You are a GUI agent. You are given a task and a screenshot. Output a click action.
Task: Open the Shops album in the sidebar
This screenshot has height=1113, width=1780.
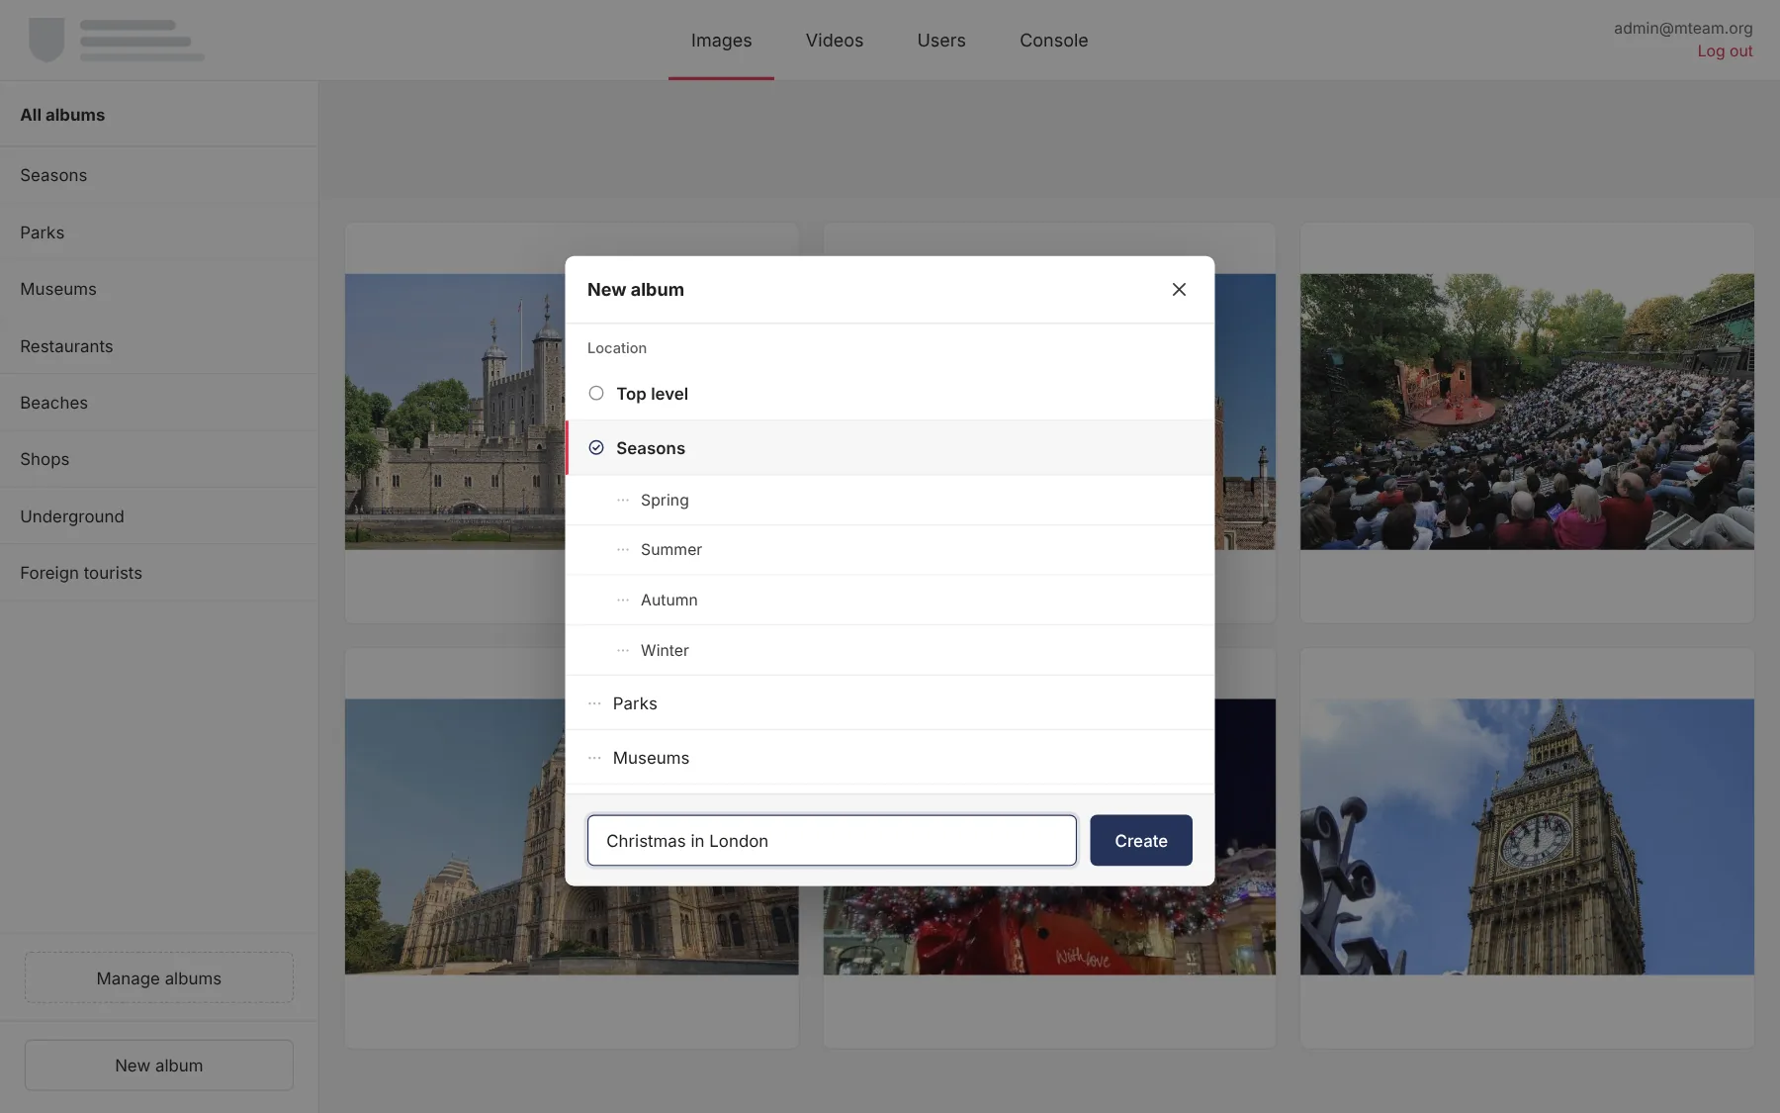(x=158, y=459)
